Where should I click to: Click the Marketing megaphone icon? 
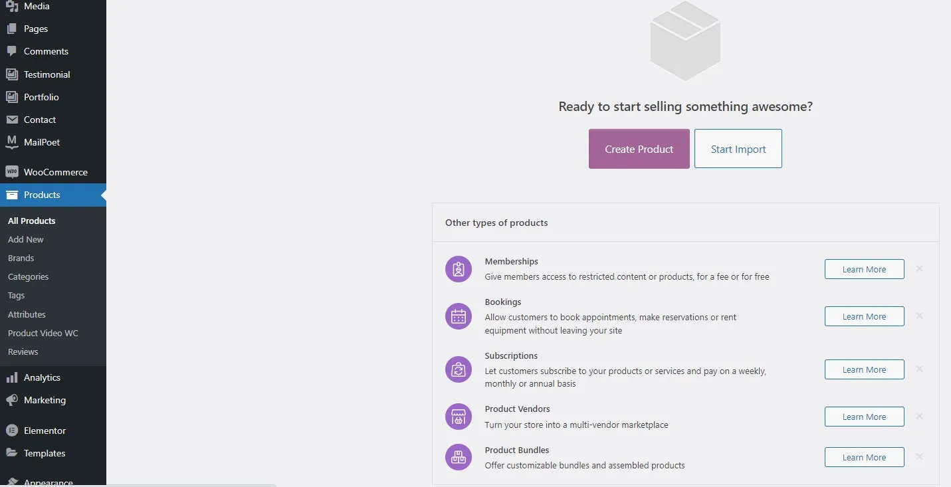tap(12, 400)
